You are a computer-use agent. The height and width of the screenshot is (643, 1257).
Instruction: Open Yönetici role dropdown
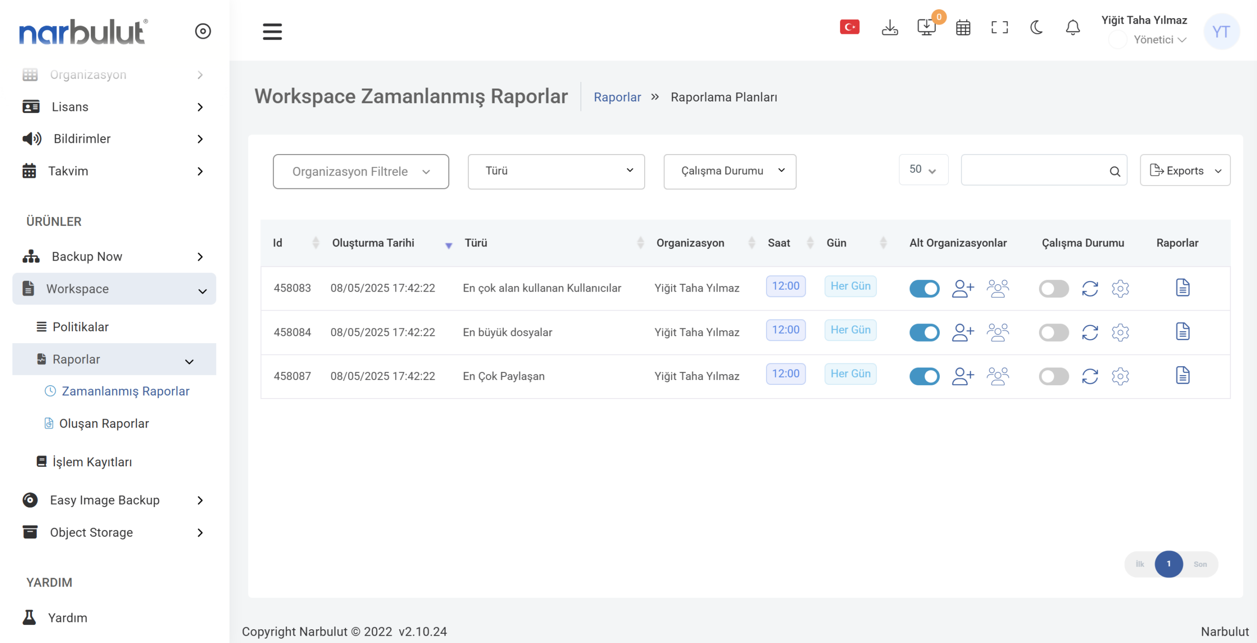point(1160,40)
